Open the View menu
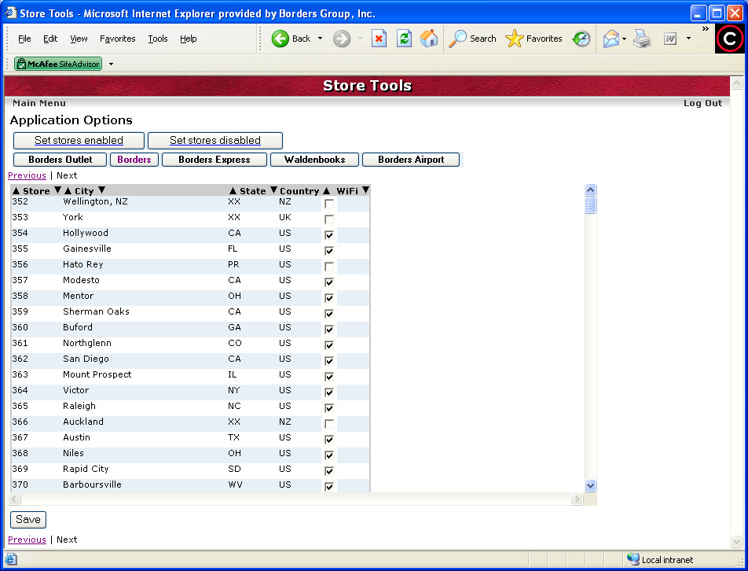Image resolution: width=748 pixels, height=571 pixels. coord(79,39)
